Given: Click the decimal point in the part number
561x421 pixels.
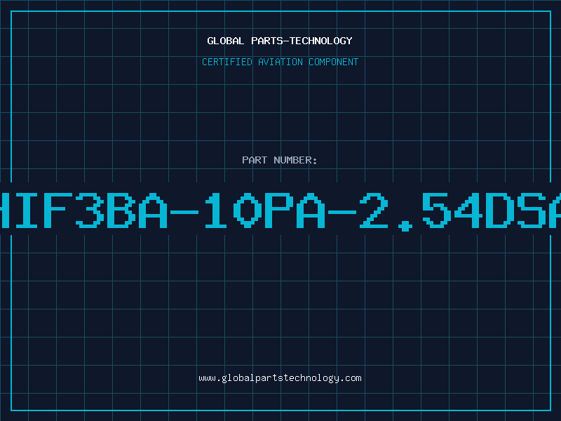Looking at the screenshot, I should [x=405, y=226].
